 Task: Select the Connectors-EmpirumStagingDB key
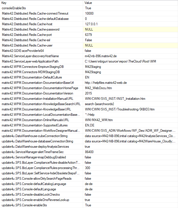point(42,67)
